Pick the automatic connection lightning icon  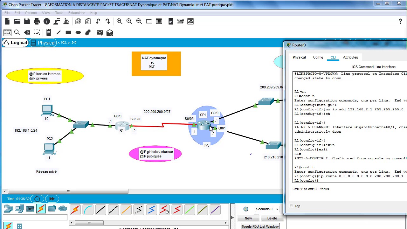point(75,210)
